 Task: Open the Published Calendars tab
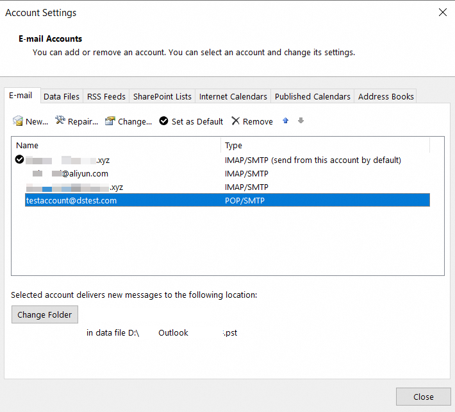[313, 96]
